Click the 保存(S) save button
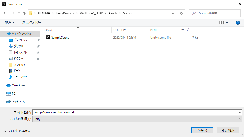244x137 pixels. tap(202, 130)
